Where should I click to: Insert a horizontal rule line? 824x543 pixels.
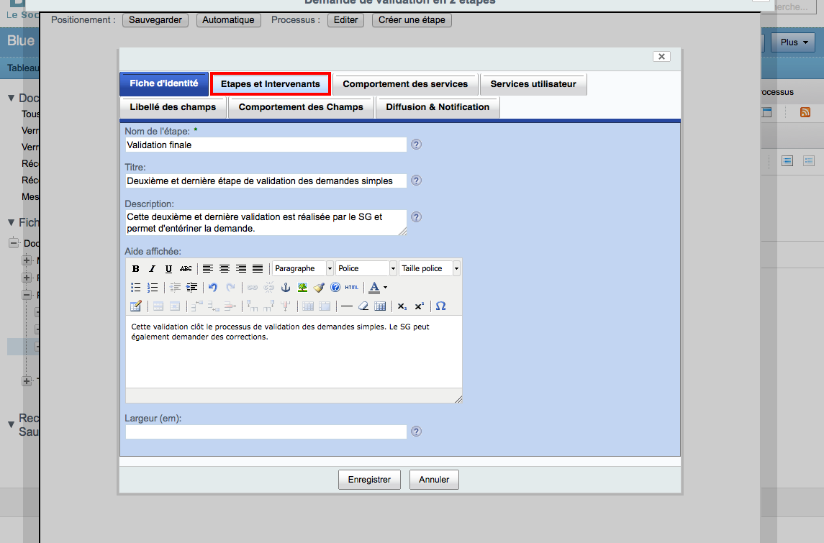pos(347,306)
